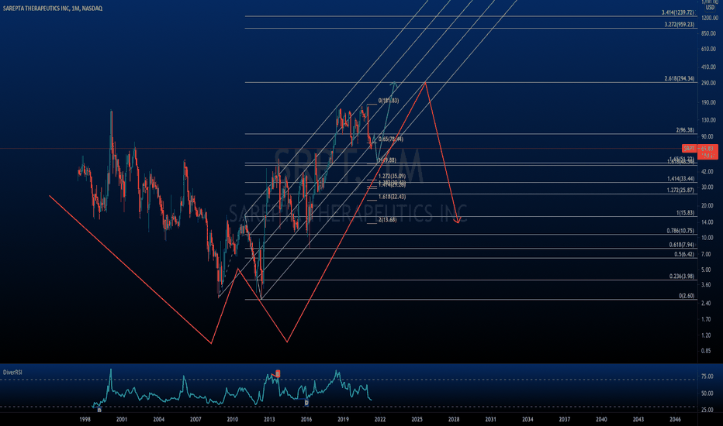The width and height of the screenshot is (723, 426).
Task: Click the 1.70 price axis value
Action: coord(706,319)
